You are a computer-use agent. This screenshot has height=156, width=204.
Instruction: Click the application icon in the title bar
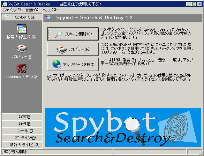4,4
